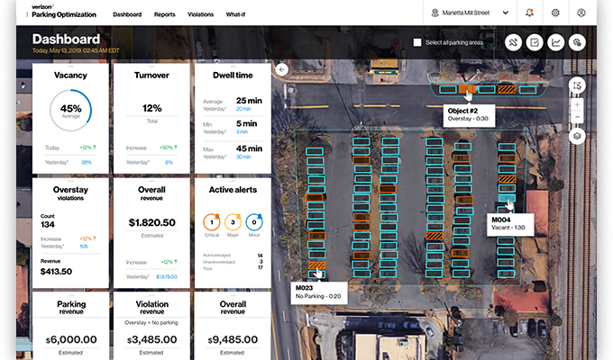The image size is (613, 360).
Task: Click the Vacancy 45% progress ring
Action: tap(70, 110)
